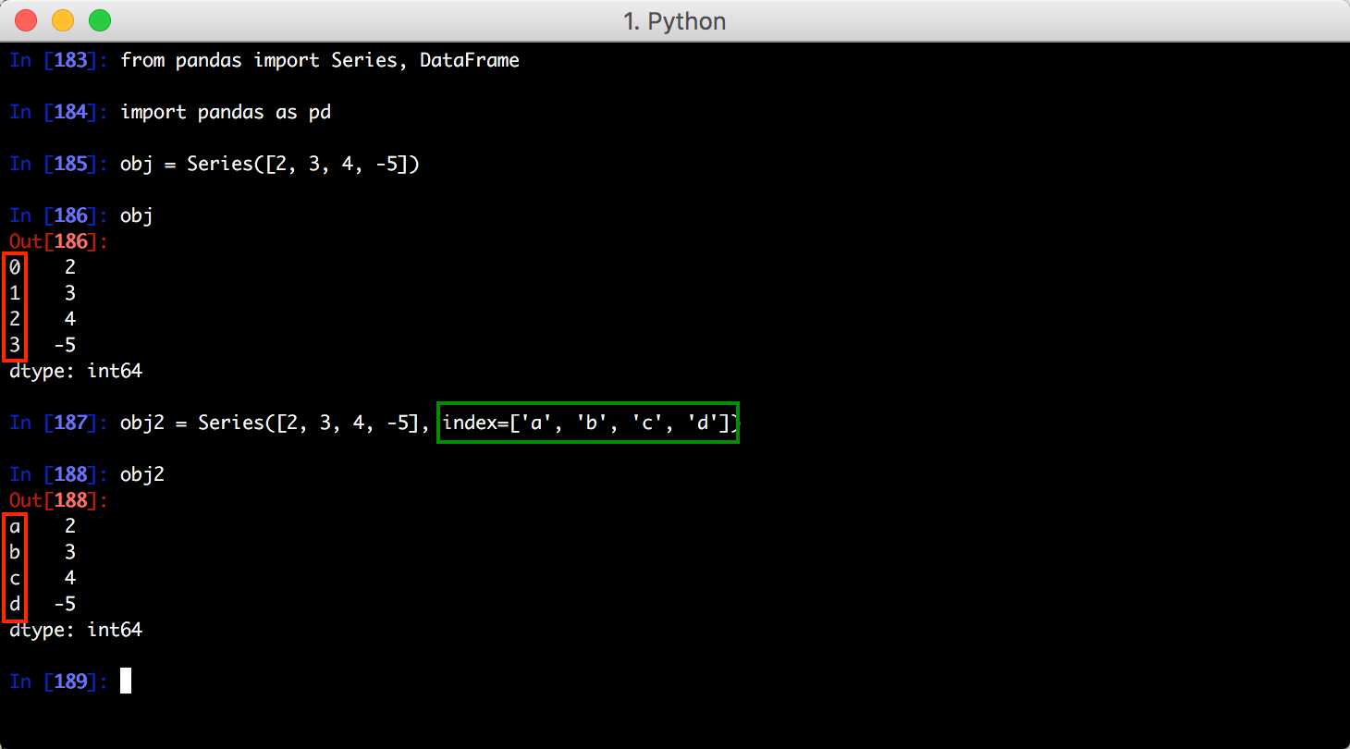This screenshot has height=749, width=1350.
Task: Click index '2' in Out[186] series
Action: (x=15, y=320)
